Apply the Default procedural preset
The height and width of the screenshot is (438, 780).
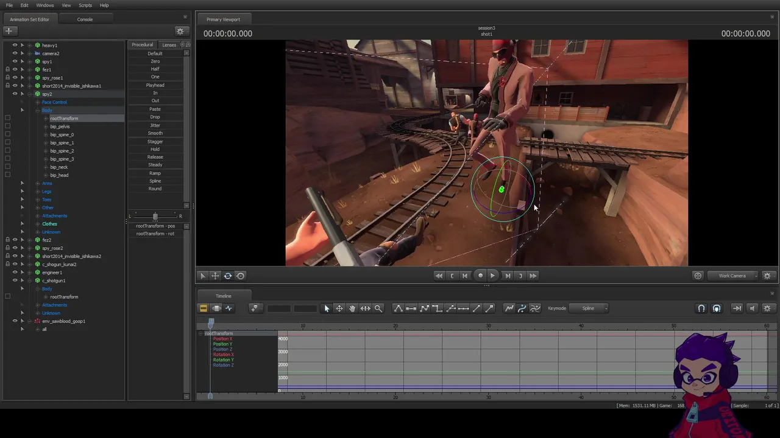(x=155, y=54)
